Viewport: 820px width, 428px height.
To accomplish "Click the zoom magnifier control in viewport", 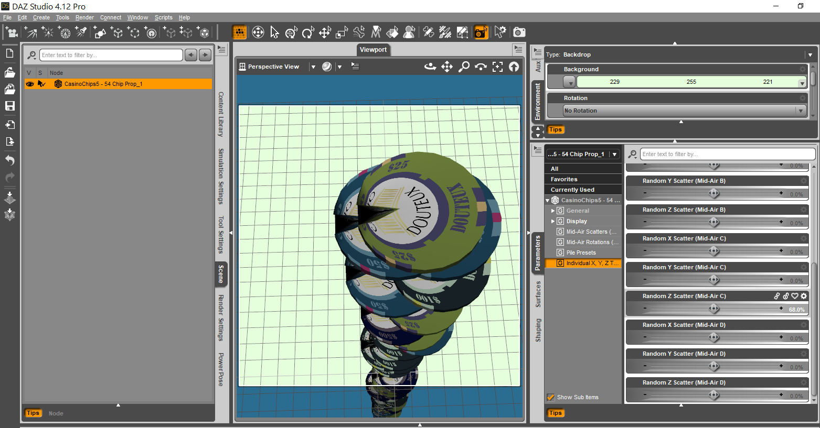I will point(464,67).
